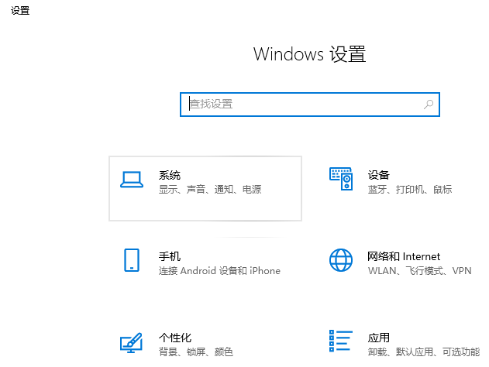This screenshot has width=489, height=367.
Task: Focus the 查找设置 search field
Action: [x=302, y=104]
